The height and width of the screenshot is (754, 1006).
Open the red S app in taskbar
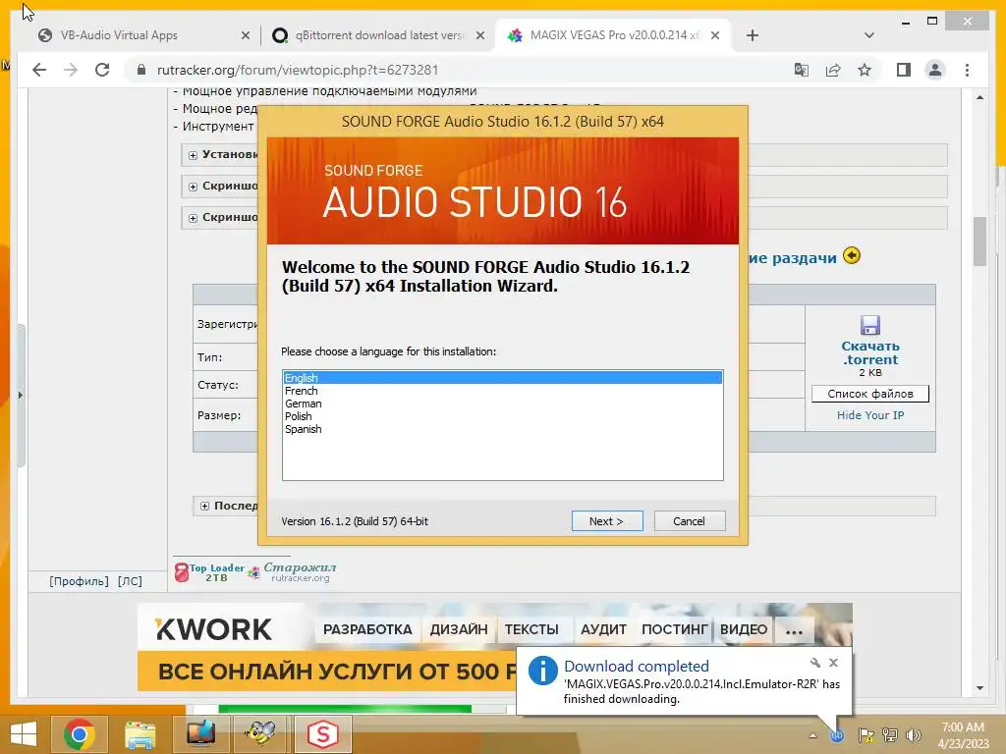(322, 734)
